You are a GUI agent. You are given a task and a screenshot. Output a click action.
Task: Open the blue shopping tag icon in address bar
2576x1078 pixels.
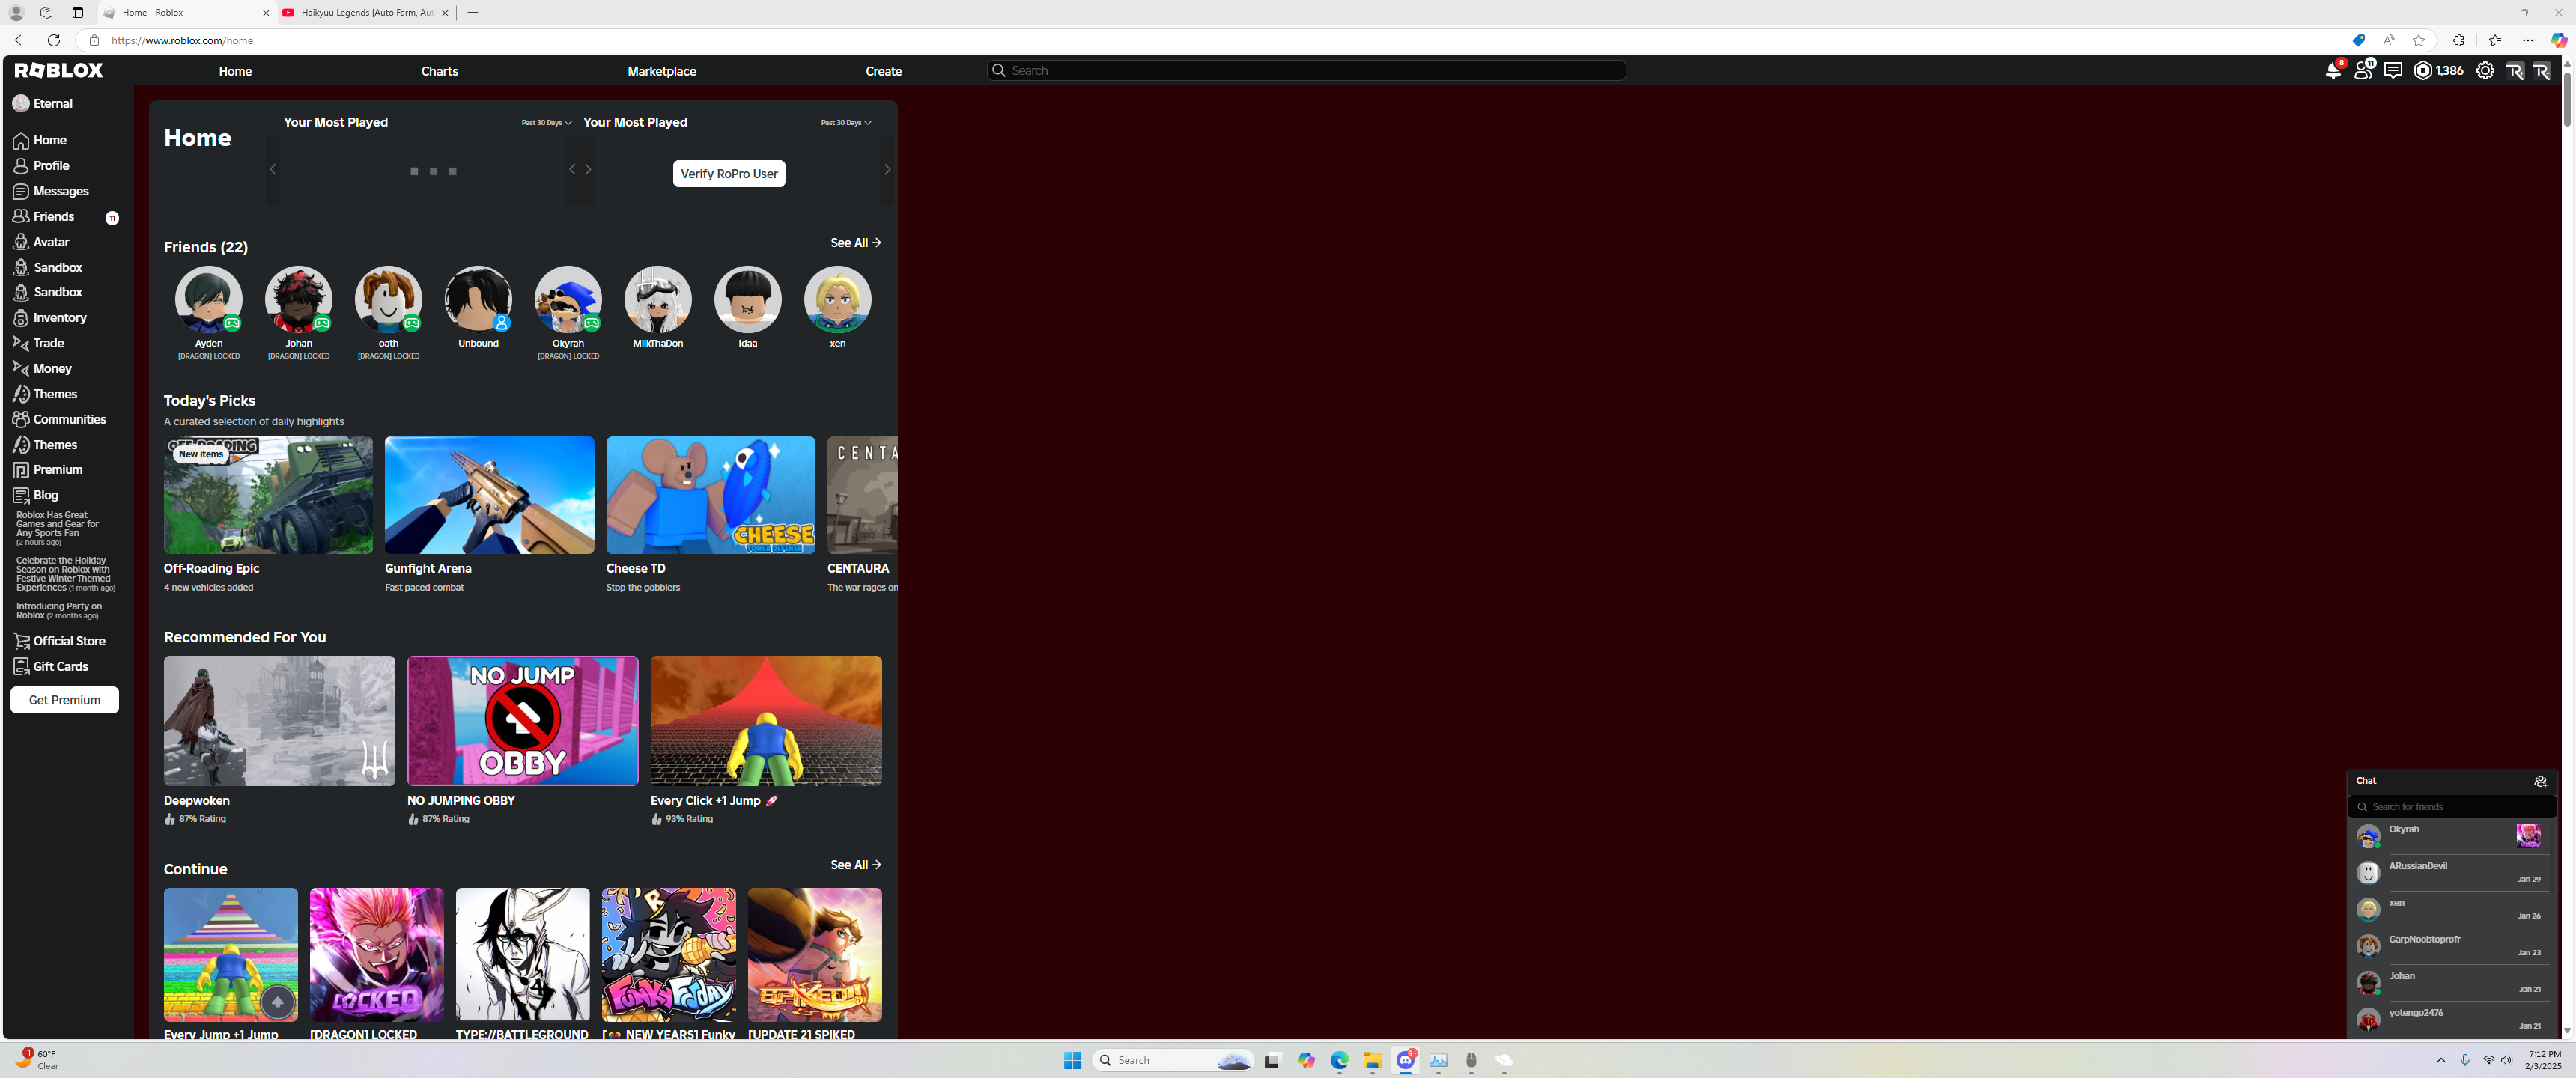point(2359,40)
